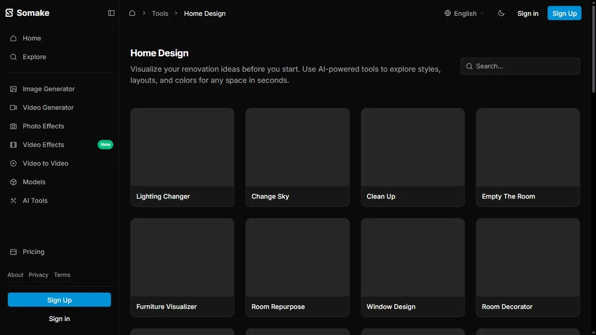The image size is (596, 335).
Task: Collapse the sidebar with the panel icon
Action: (x=111, y=13)
